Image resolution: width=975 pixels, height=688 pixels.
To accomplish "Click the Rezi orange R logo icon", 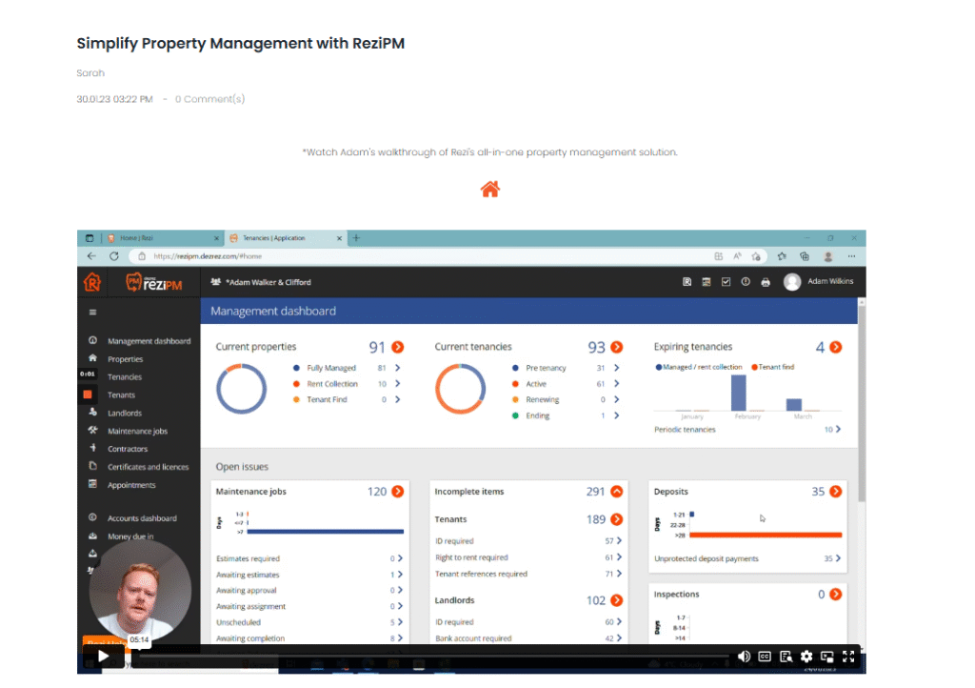I will coord(92,282).
